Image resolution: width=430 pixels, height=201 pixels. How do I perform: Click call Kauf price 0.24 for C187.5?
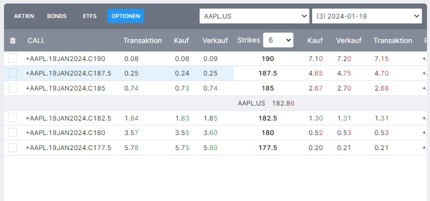[x=182, y=73]
